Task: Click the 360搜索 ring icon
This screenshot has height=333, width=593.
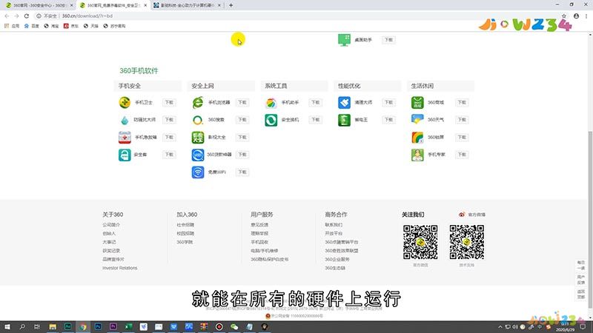Action: click(x=198, y=120)
